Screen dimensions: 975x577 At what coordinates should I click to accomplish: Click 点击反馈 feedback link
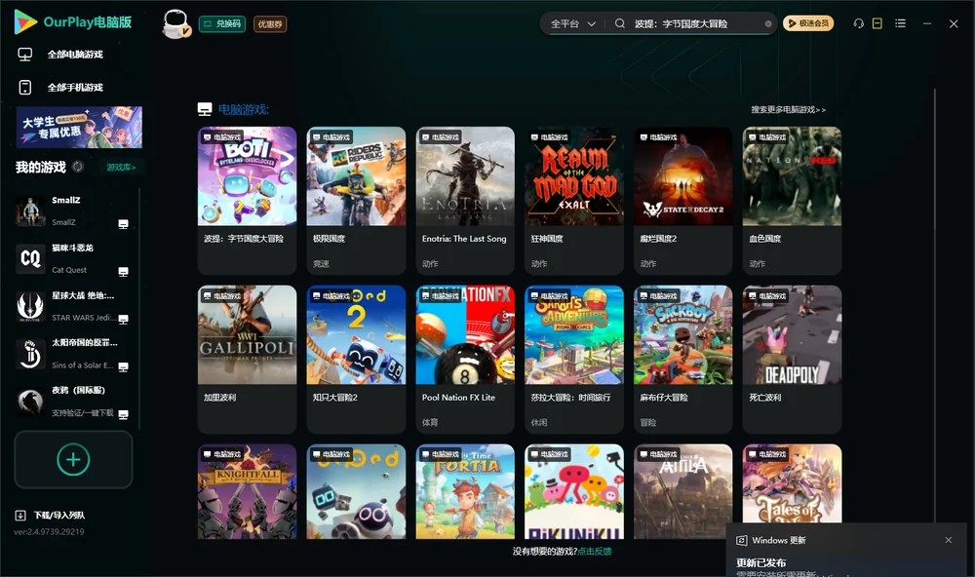[x=595, y=551]
